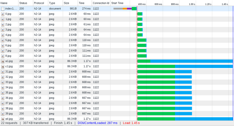Click the 8.jpg image file icon
234x126 pixels.
point(3,56)
